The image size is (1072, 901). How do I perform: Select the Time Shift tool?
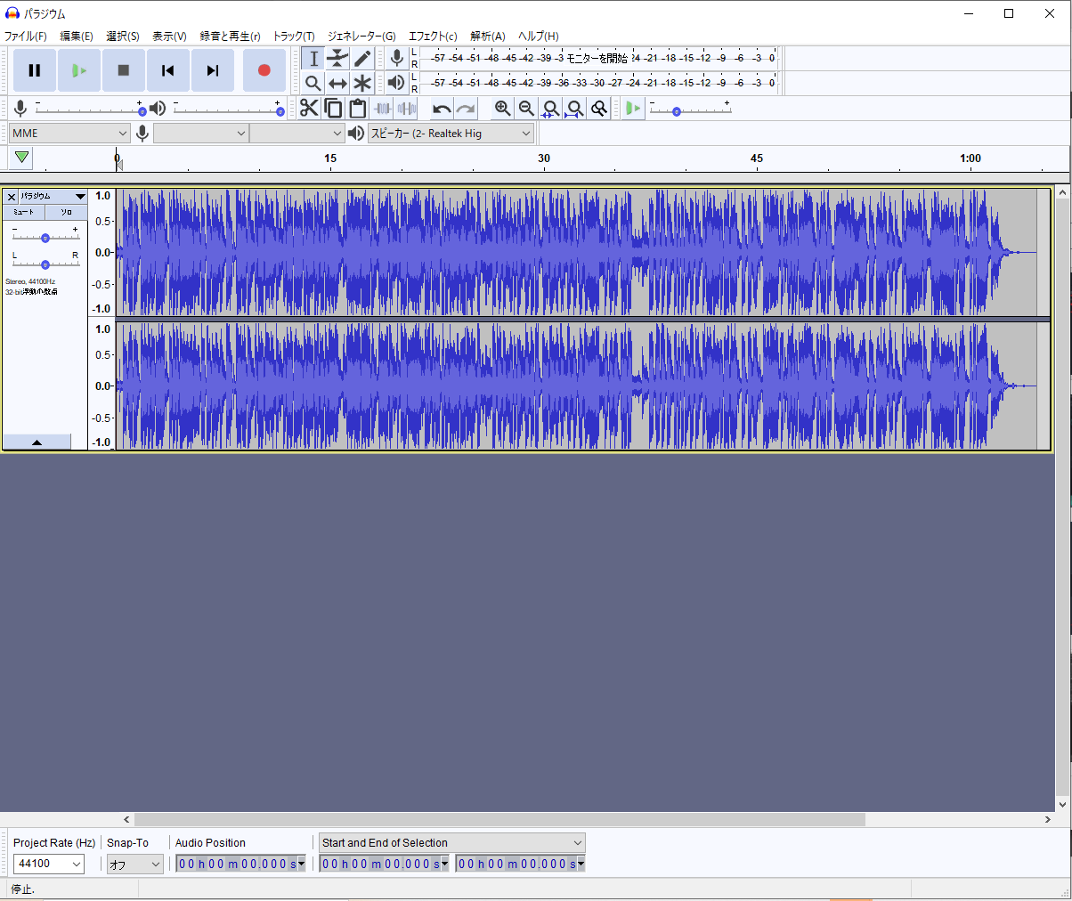click(337, 83)
